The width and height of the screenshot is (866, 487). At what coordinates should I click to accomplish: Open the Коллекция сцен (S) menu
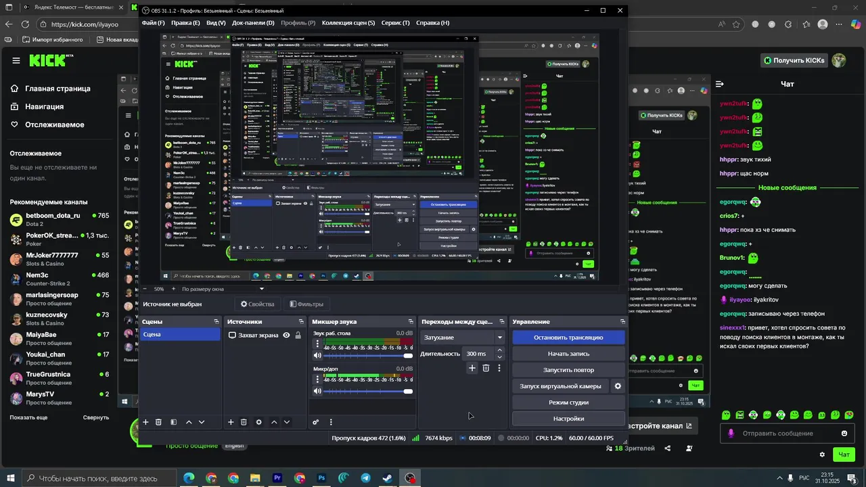348,22
